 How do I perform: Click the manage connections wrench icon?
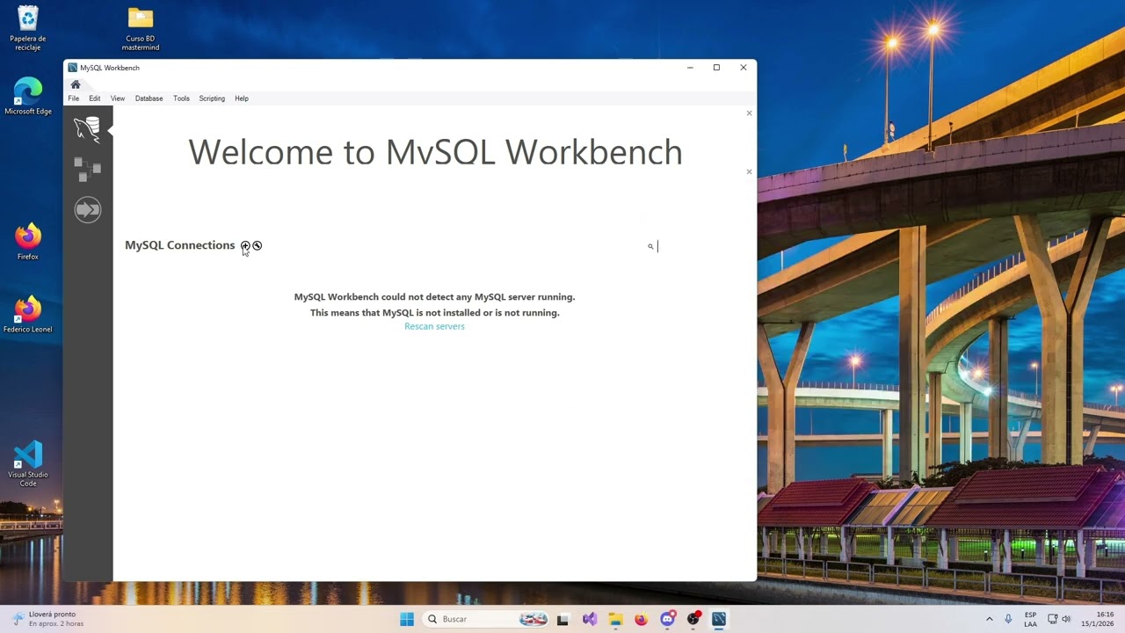click(257, 245)
